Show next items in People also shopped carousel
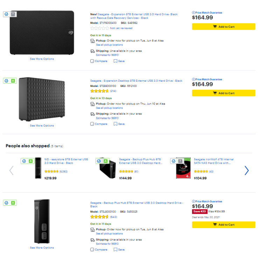This screenshot has height=253, width=273. click(x=246, y=170)
